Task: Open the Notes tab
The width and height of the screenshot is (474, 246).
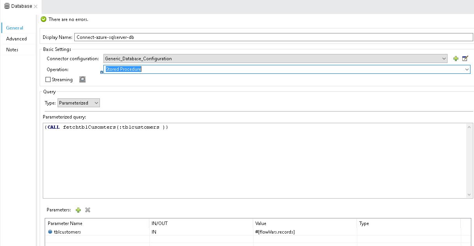Action: click(12, 50)
